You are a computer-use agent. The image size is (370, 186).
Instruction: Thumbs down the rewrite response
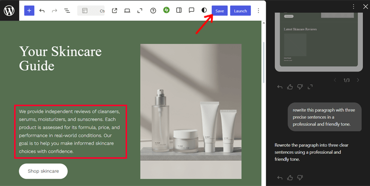[300, 178]
